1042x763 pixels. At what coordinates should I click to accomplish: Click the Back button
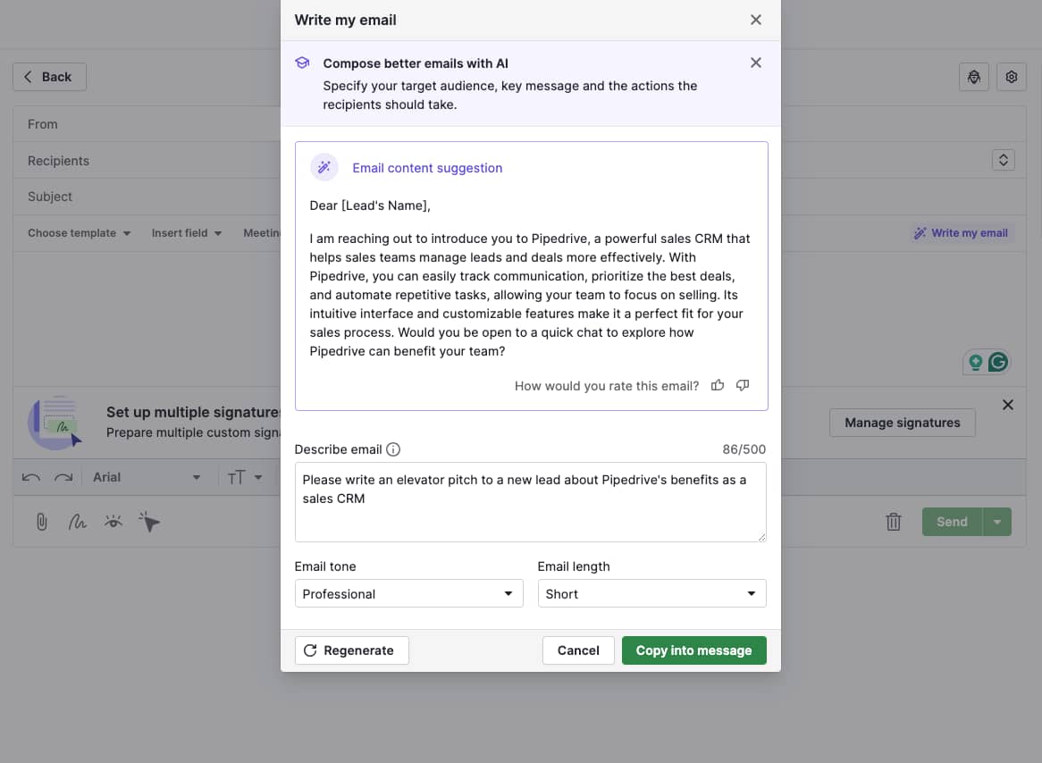click(49, 77)
